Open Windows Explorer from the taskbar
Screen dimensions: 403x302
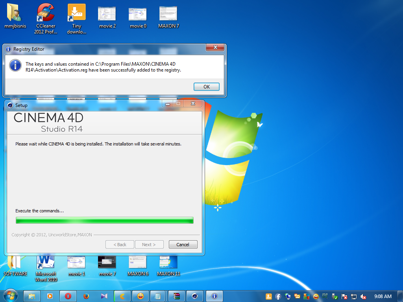(32, 296)
